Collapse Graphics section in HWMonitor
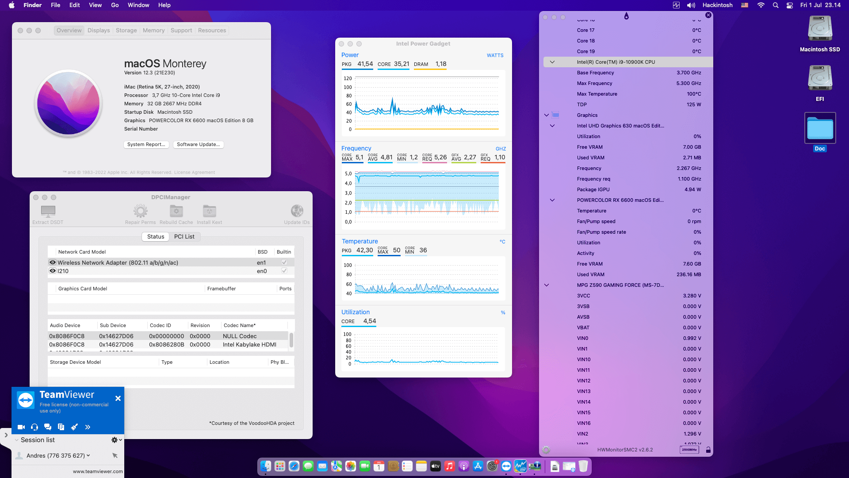Image resolution: width=849 pixels, height=478 pixels. tap(547, 115)
